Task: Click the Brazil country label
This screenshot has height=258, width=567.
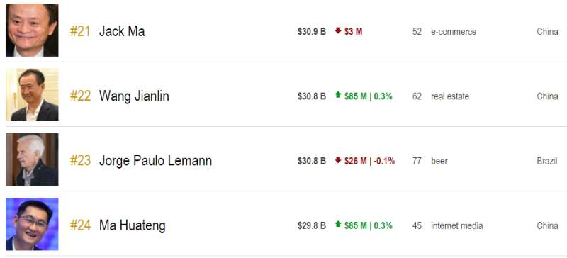Action: [x=546, y=161]
